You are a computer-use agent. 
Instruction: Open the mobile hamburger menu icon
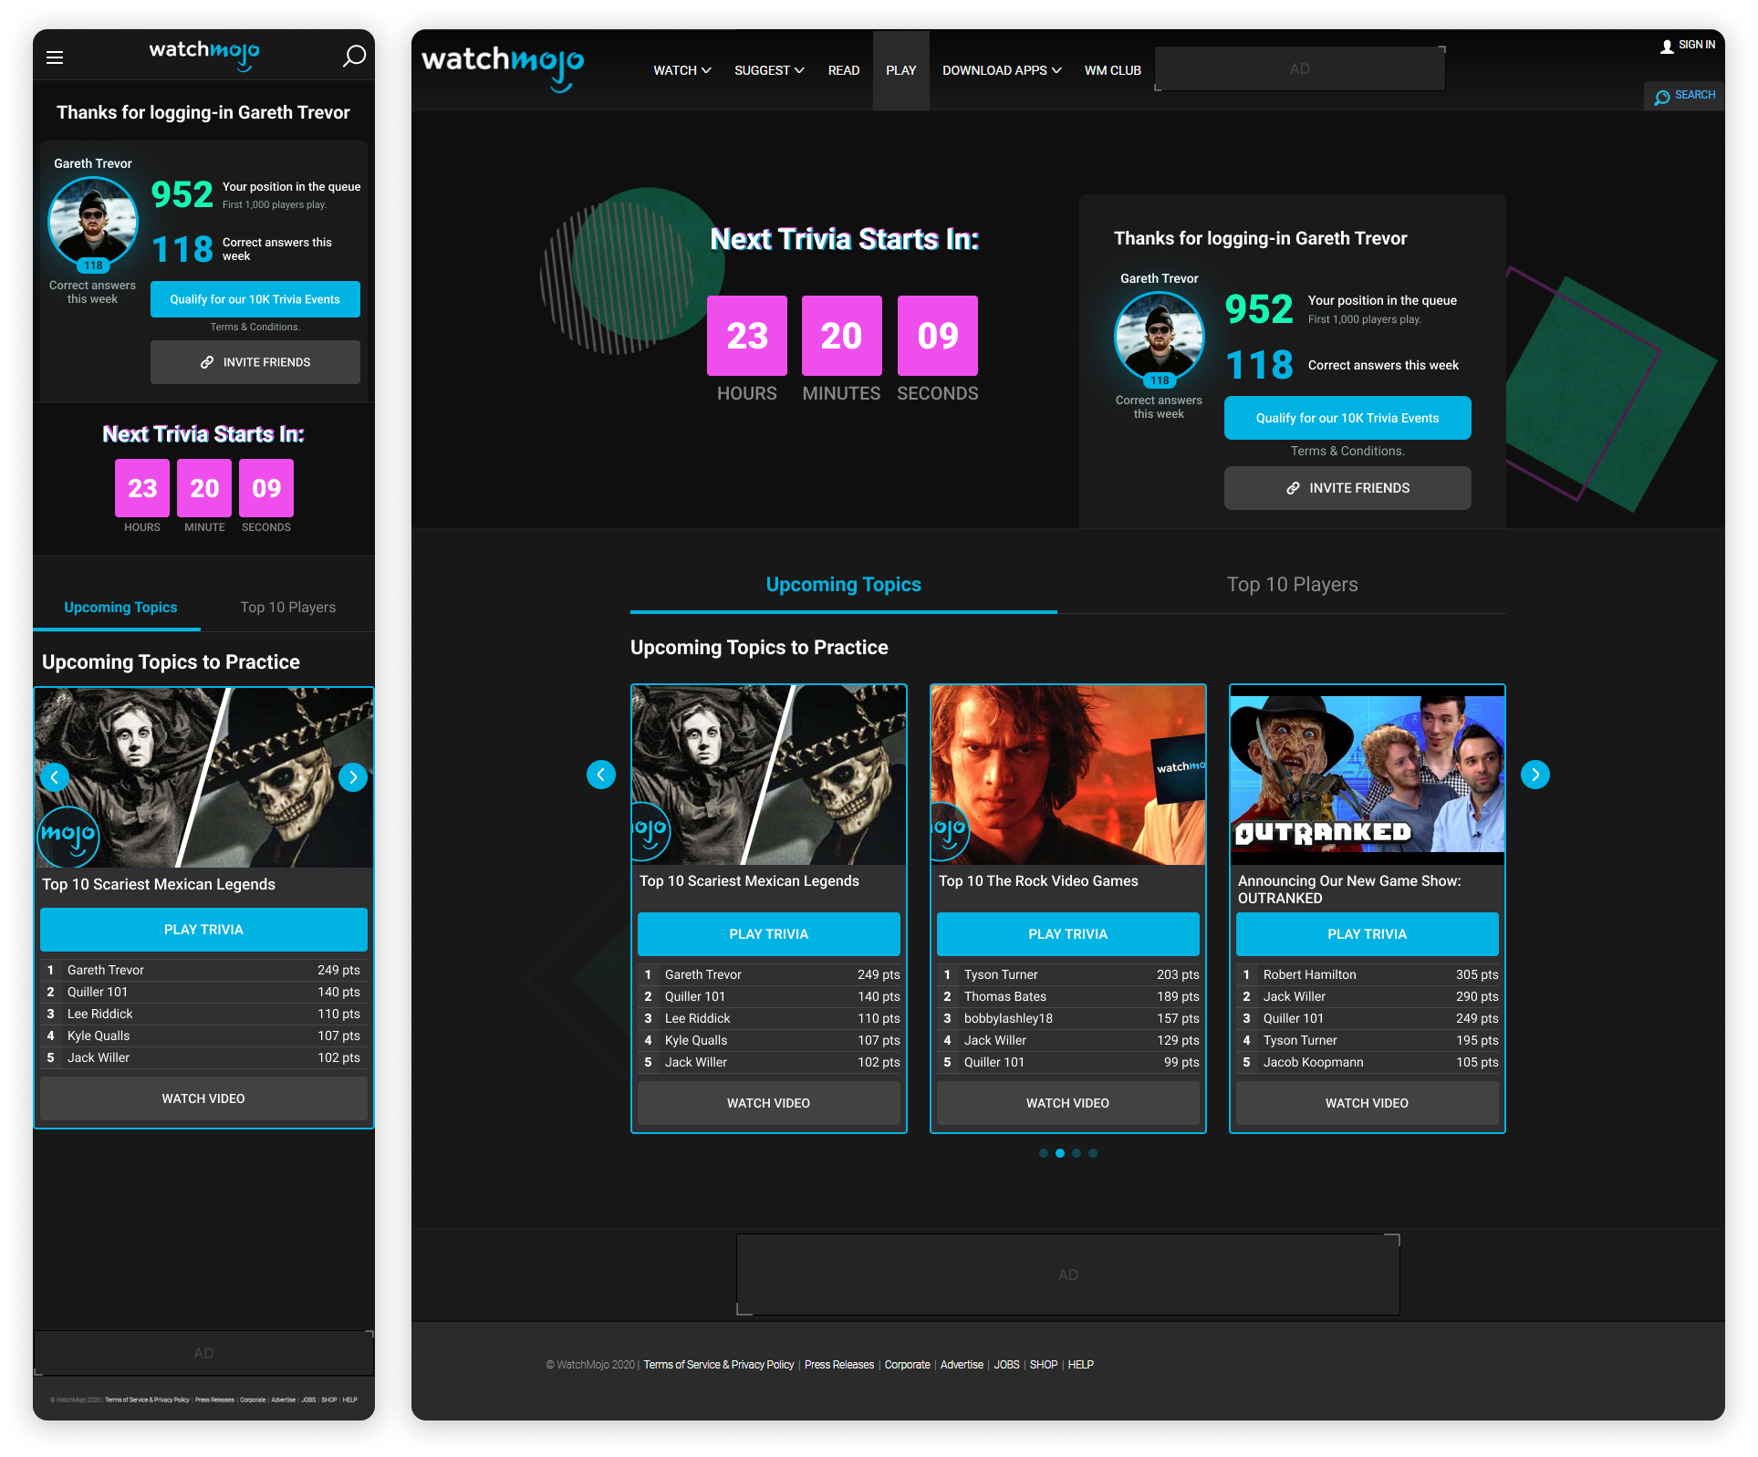55,57
